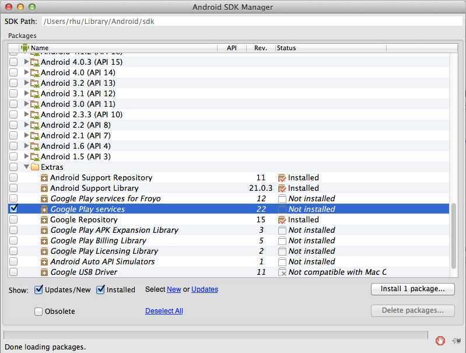Click the Android 4.0.3 (API 15) folder icon
This screenshot has width=466, height=353.
pos(35,62)
